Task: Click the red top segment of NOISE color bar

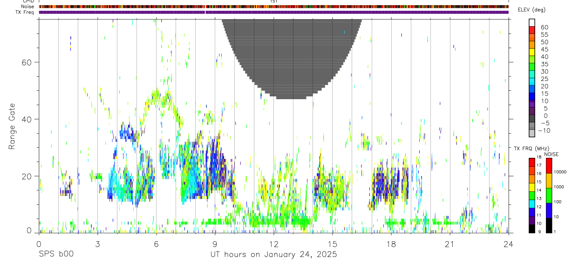Action: [549, 166]
